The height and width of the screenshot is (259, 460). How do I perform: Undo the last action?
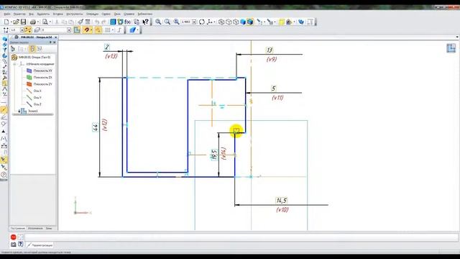pos(97,22)
